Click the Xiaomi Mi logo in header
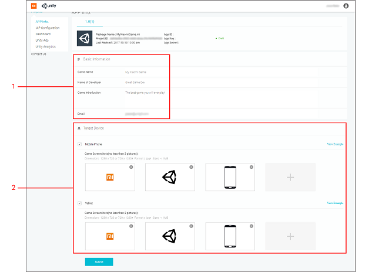382x272 pixels. (33, 5)
